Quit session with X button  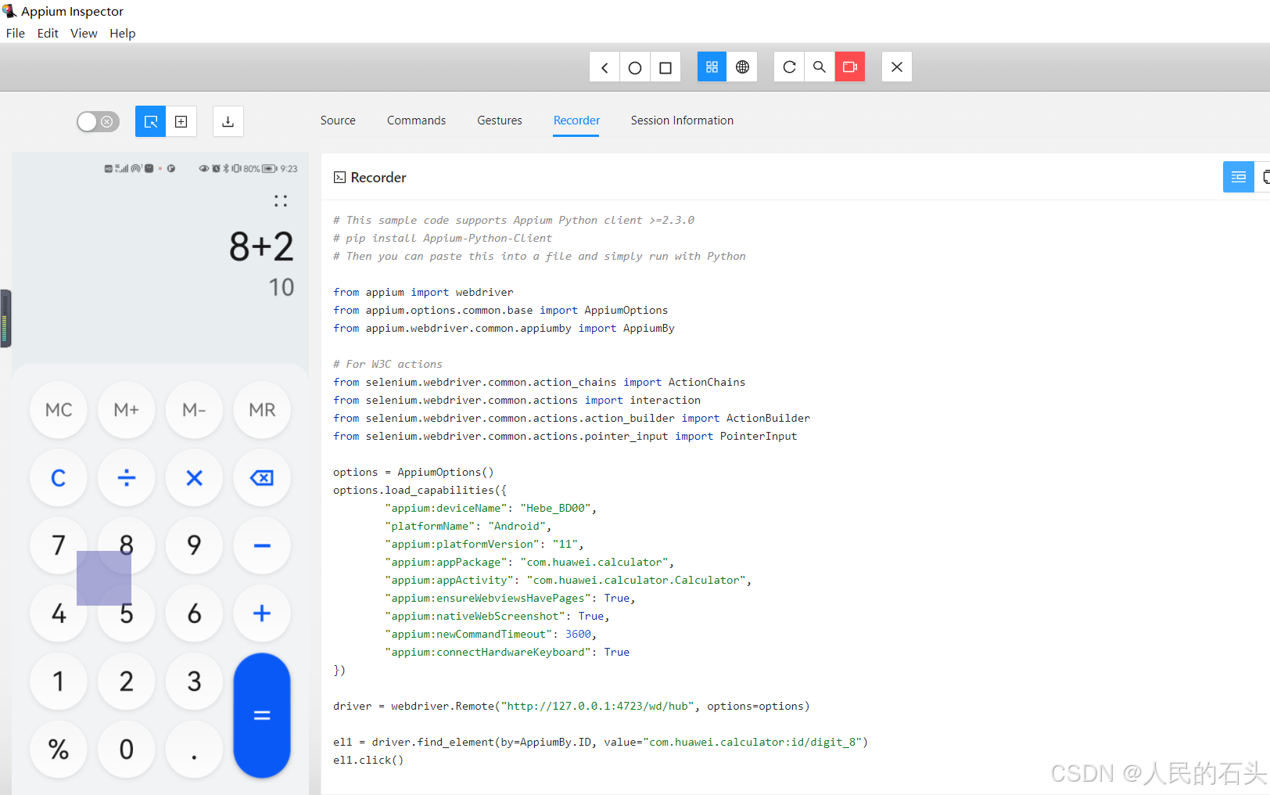pos(897,67)
